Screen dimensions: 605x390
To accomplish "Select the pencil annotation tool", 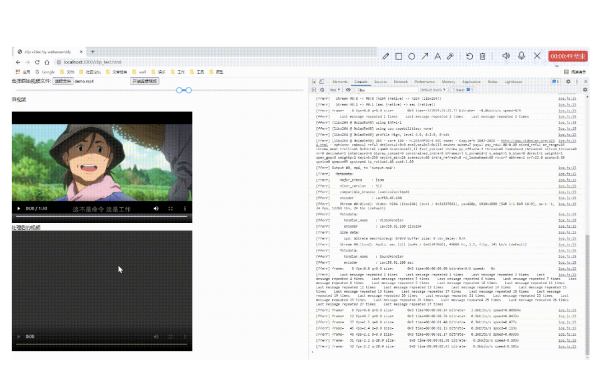I will 385,57.
